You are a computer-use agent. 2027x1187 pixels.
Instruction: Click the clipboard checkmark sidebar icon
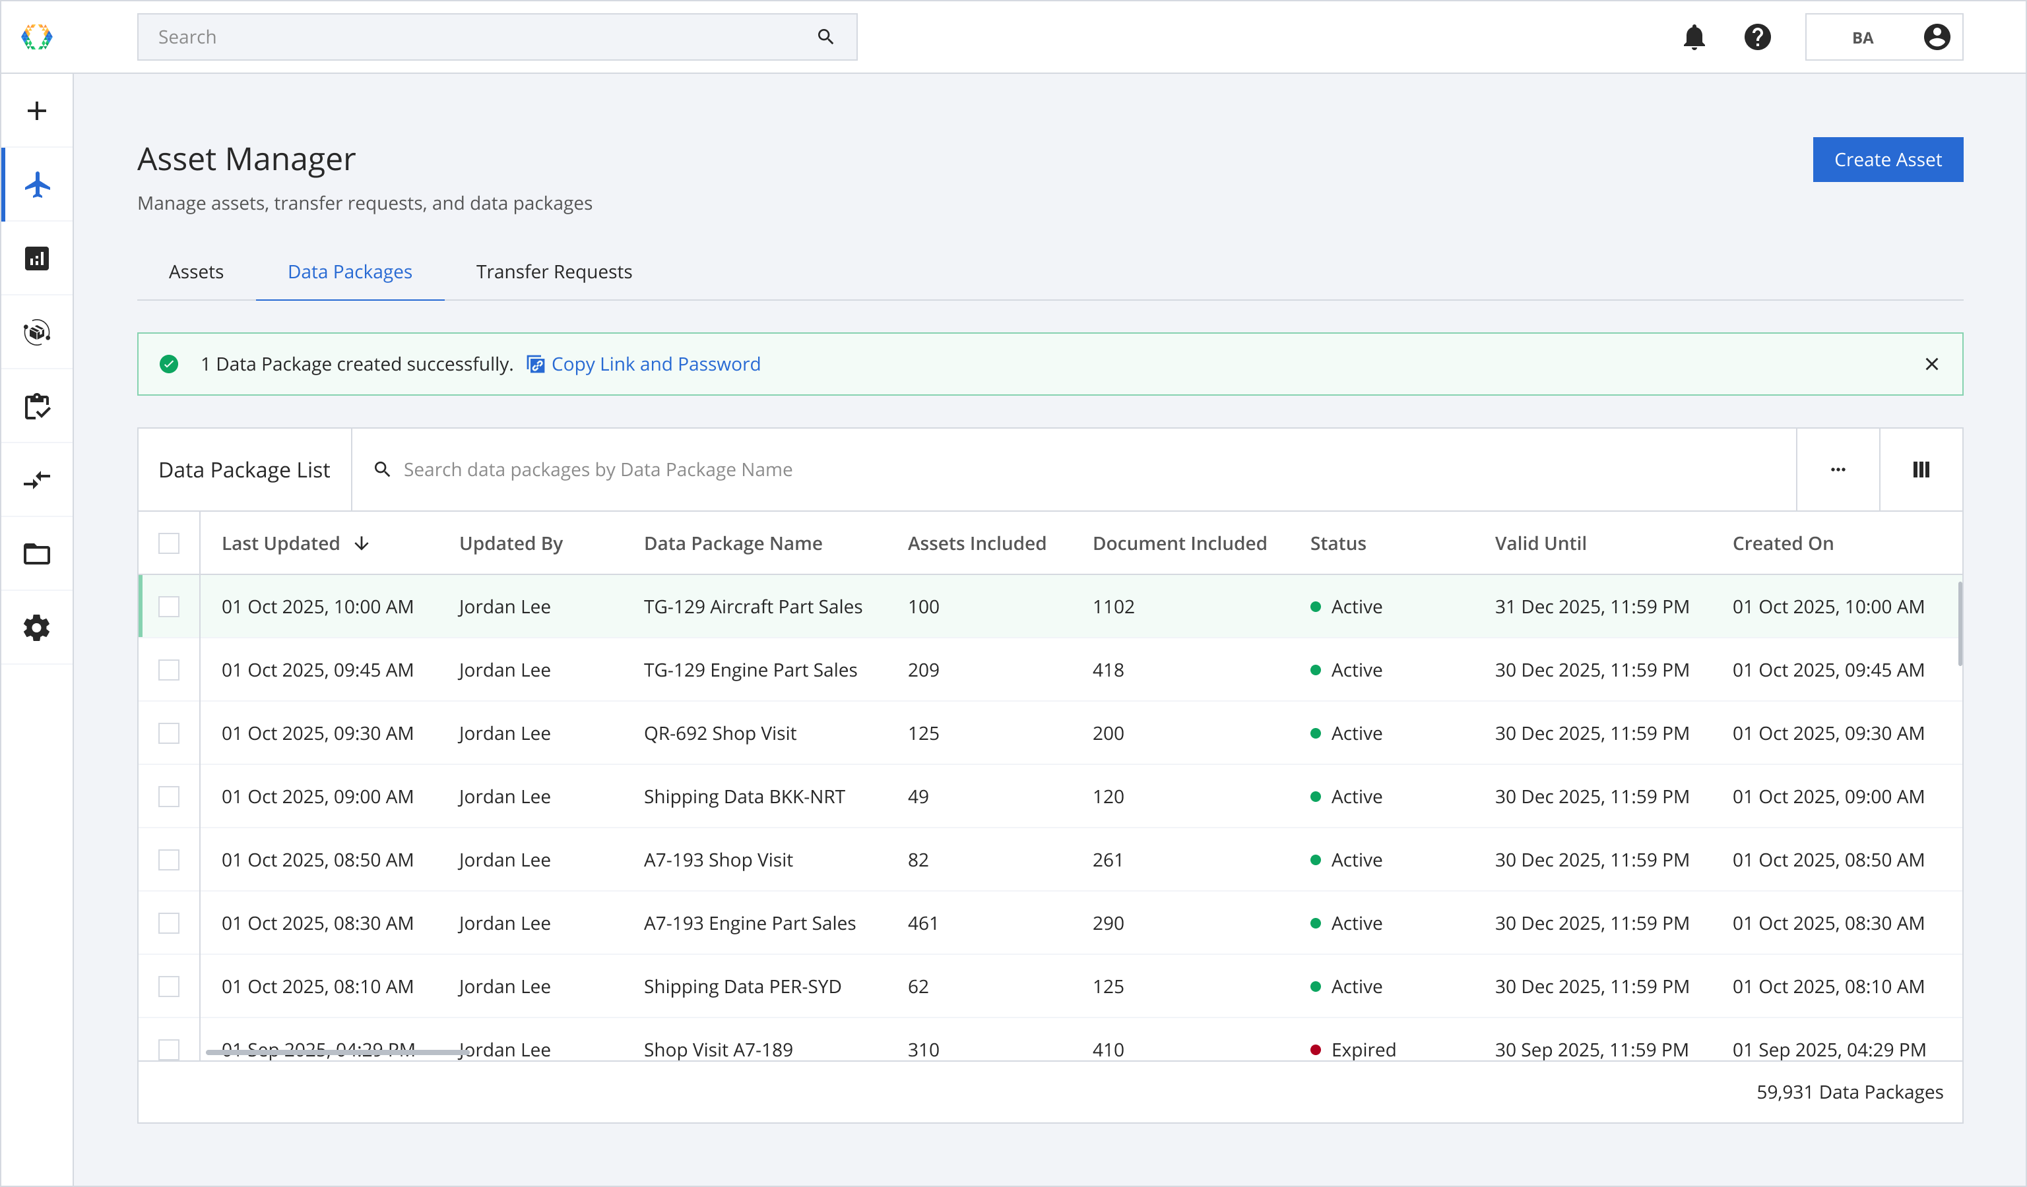[37, 407]
